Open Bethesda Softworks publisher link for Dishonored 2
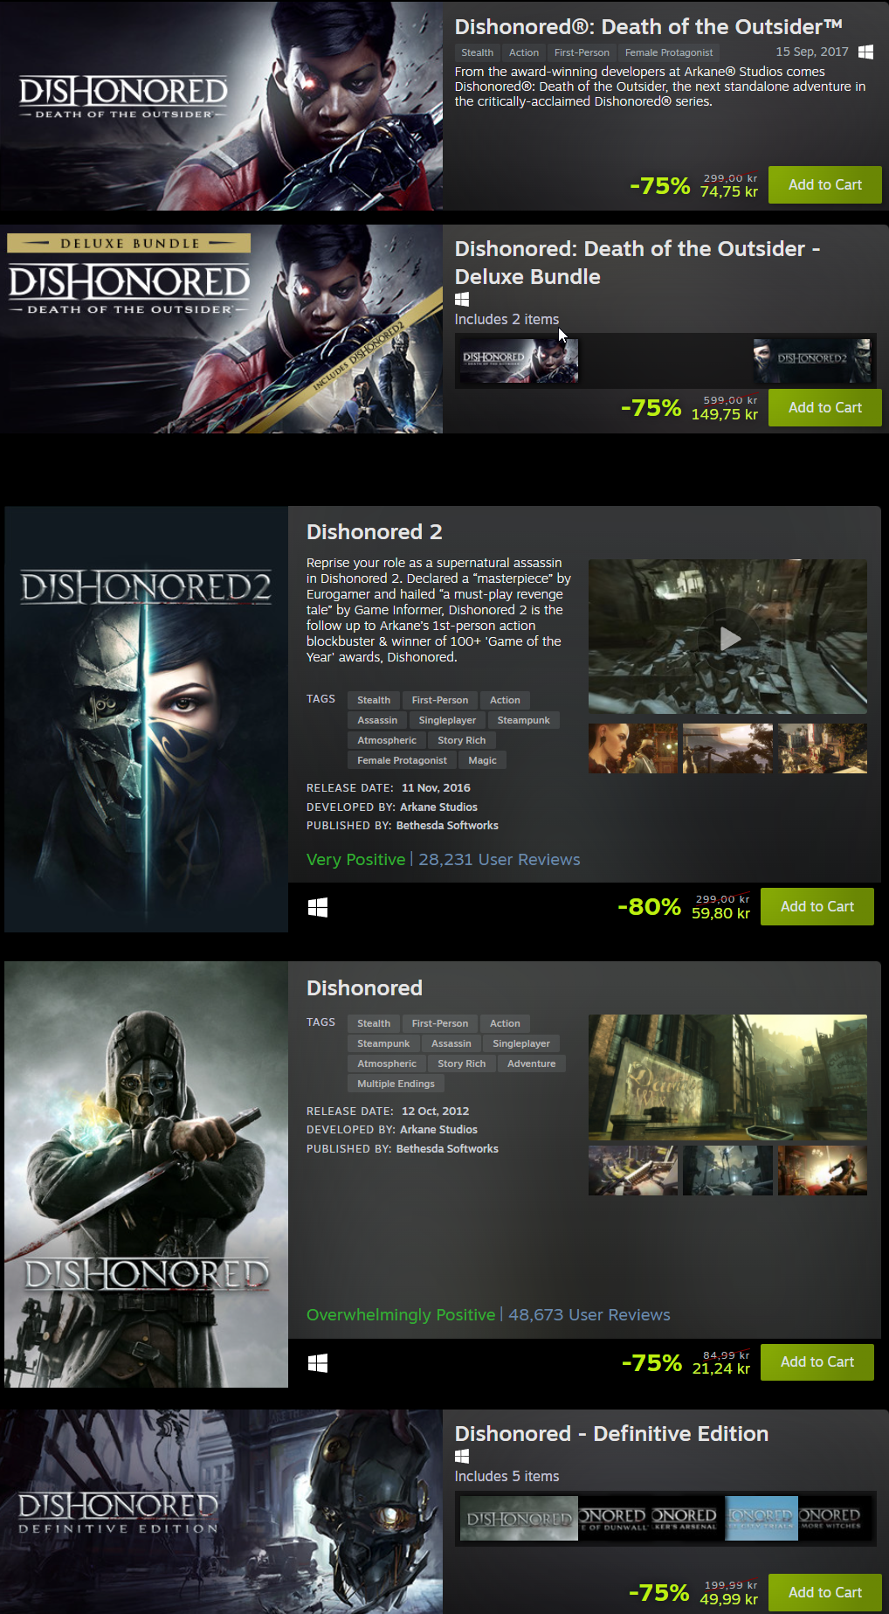Screen dimensions: 889x1614 pyautogui.click(x=447, y=825)
